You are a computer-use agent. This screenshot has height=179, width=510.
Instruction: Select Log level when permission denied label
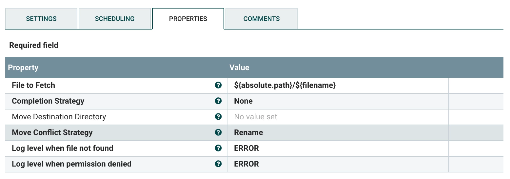coord(71,164)
